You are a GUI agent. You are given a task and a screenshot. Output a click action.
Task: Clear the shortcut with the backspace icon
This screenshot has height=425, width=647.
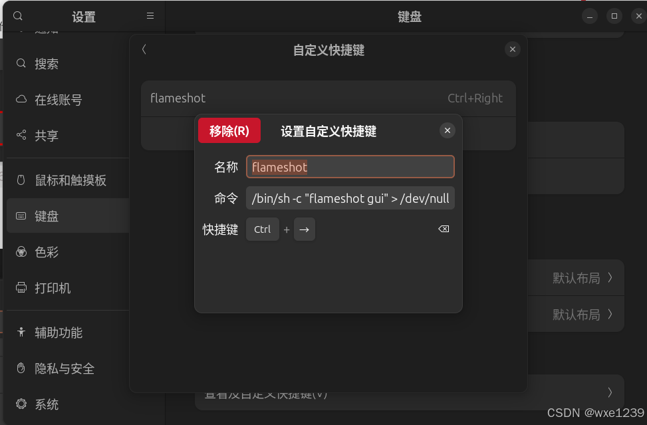[444, 229]
